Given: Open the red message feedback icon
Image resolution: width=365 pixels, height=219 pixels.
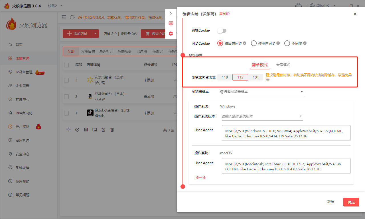Looking at the screenshot, I should [x=171, y=23].
